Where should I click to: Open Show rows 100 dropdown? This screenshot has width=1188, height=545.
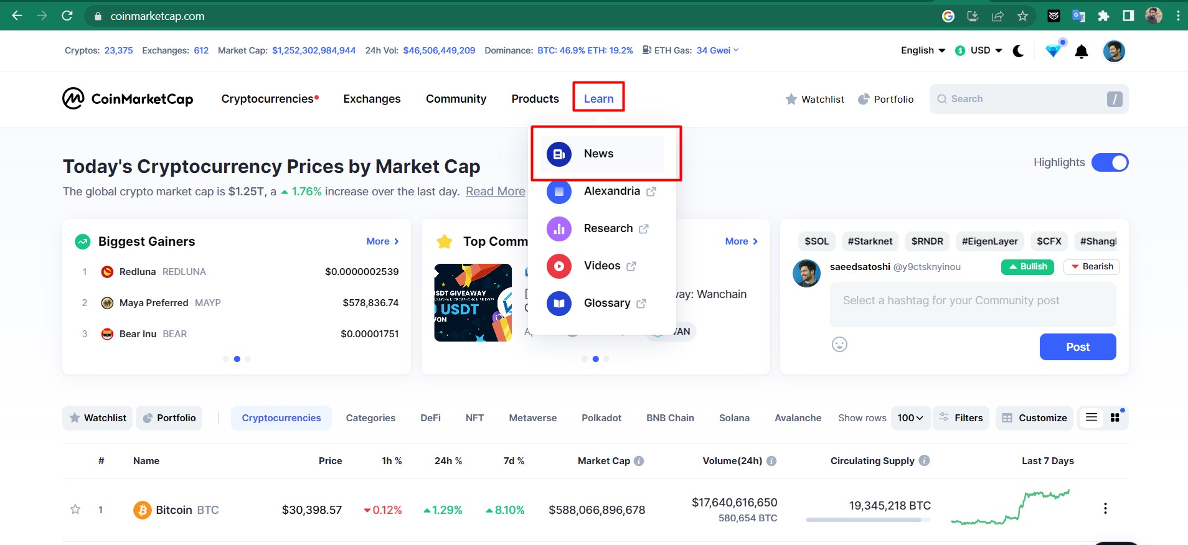(910, 418)
